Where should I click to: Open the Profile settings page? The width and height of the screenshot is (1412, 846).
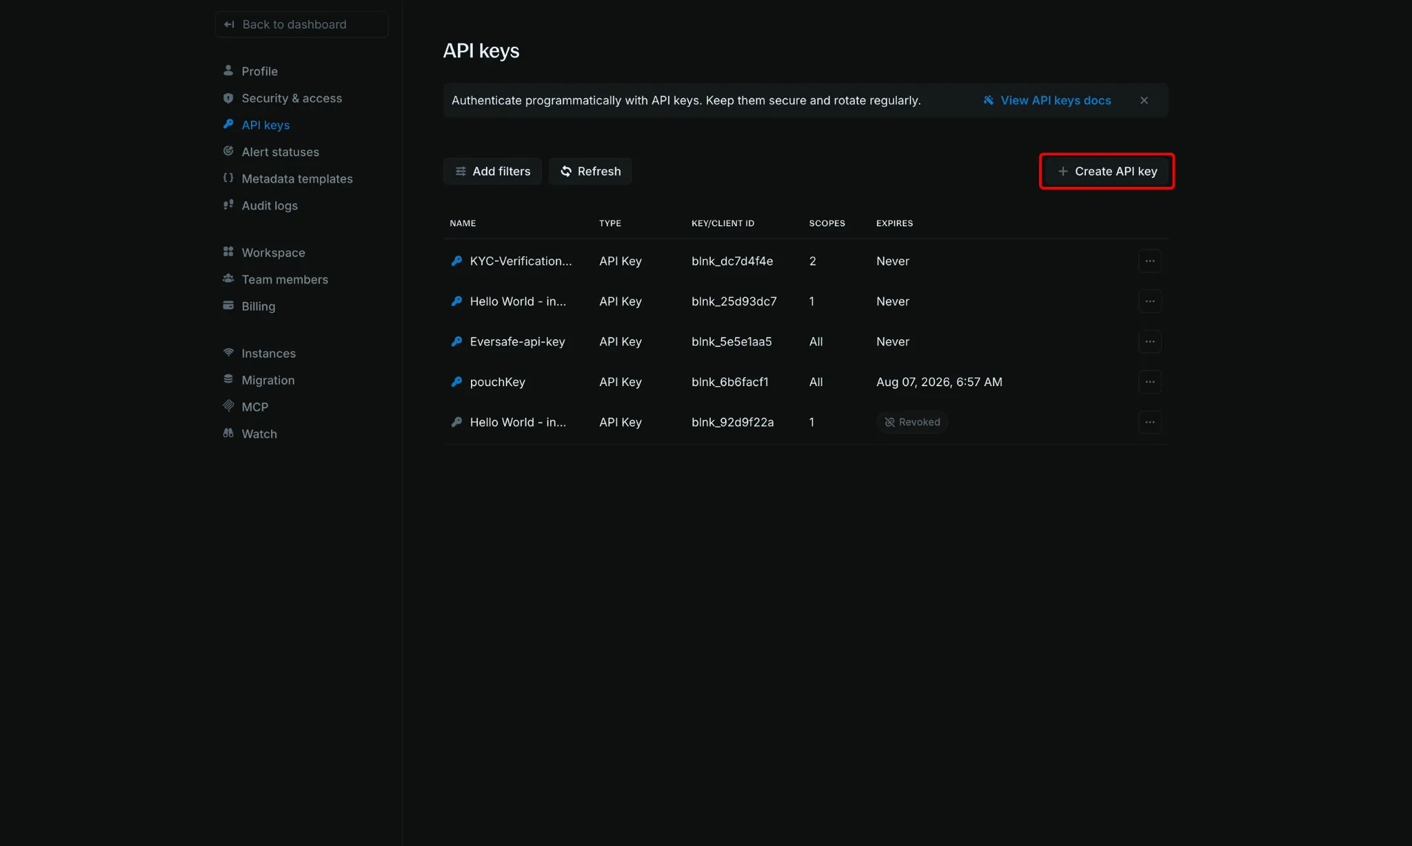point(259,71)
